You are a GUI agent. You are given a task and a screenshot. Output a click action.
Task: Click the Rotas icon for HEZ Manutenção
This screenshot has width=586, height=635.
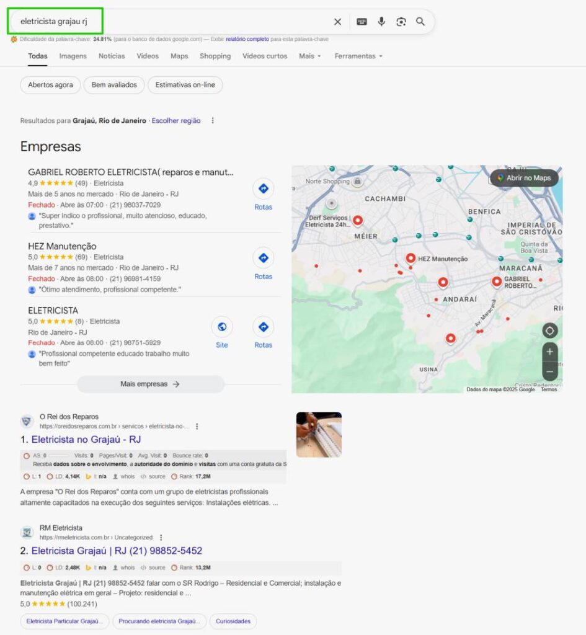263,258
